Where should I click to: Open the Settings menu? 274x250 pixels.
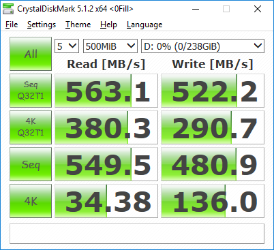(x=42, y=25)
